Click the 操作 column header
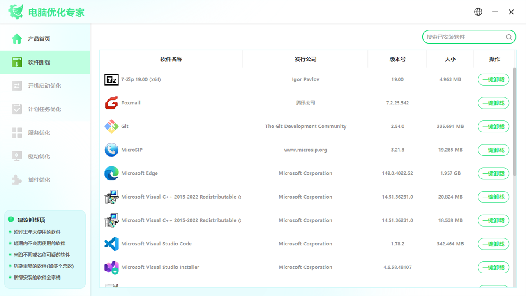The width and height of the screenshot is (526, 296). [x=494, y=59]
